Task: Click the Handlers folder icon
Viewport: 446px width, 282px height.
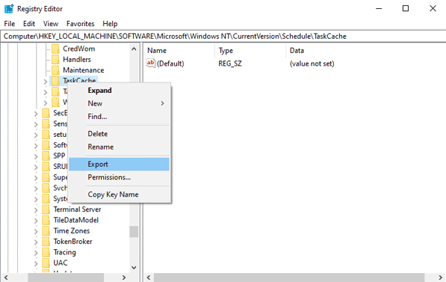Action: pos(56,60)
